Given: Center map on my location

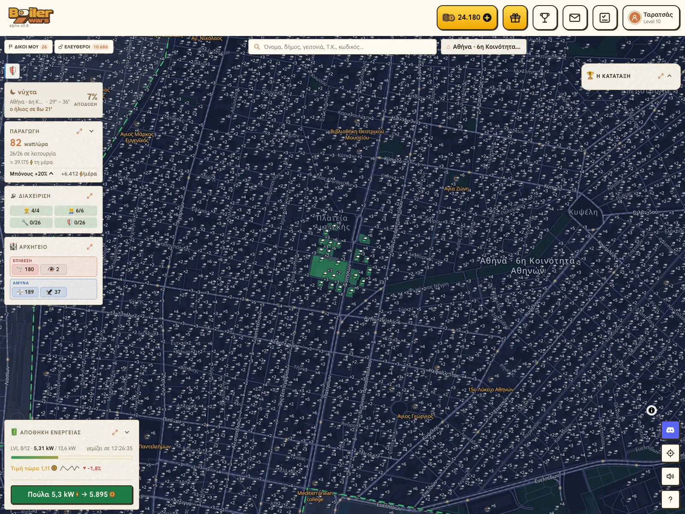Looking at the screenshot, I should click(x=670, y=453).
